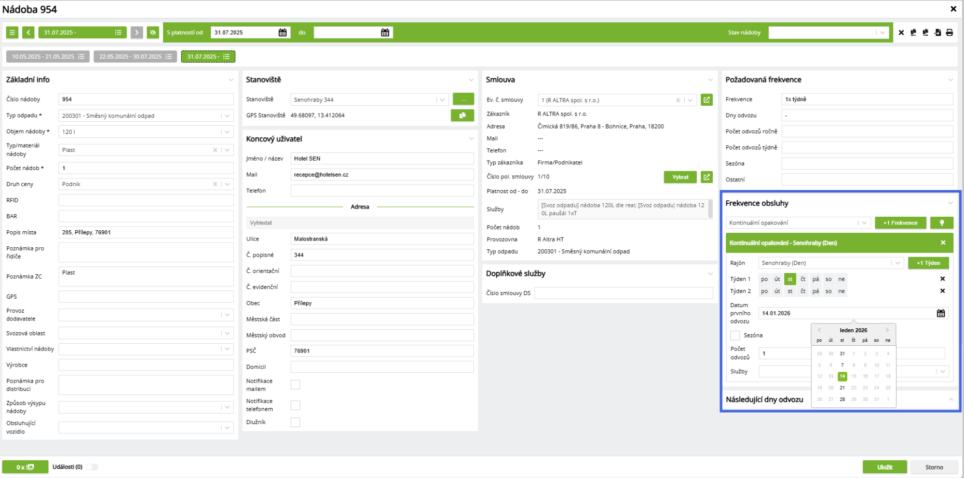This screenshot has height=478, width=964.
Task: Add a frequency with +1 Frekvence
Action: click(x=901, y=223)
